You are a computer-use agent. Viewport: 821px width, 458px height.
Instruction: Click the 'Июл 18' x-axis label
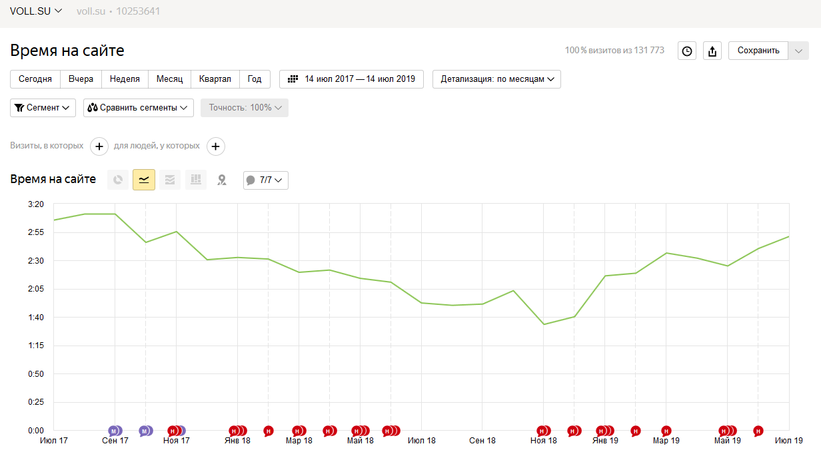[x=421, y=441]
